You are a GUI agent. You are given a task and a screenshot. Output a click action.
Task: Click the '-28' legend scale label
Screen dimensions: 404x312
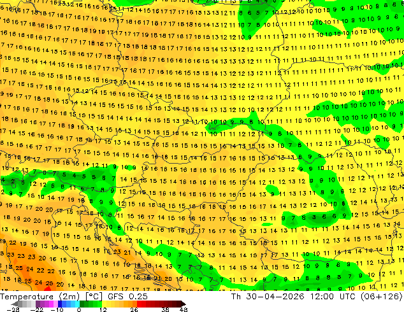(13, 309)
